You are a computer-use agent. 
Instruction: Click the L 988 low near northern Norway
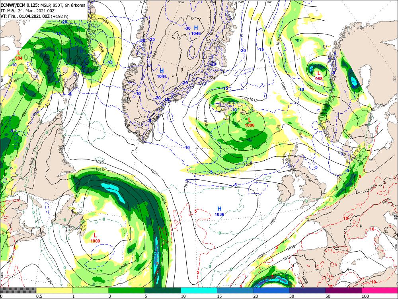(319, 76)
